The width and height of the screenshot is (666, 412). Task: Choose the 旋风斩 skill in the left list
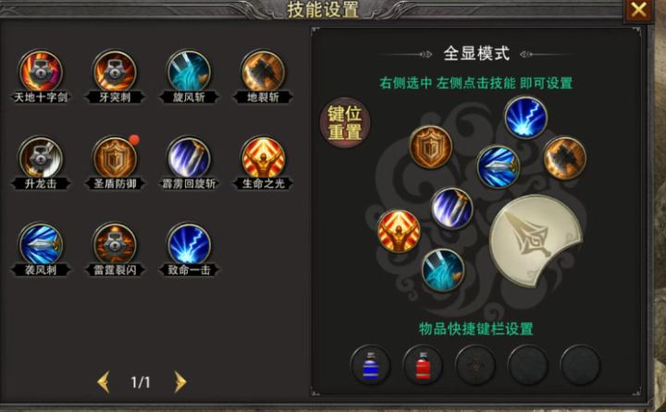(189, 72)
